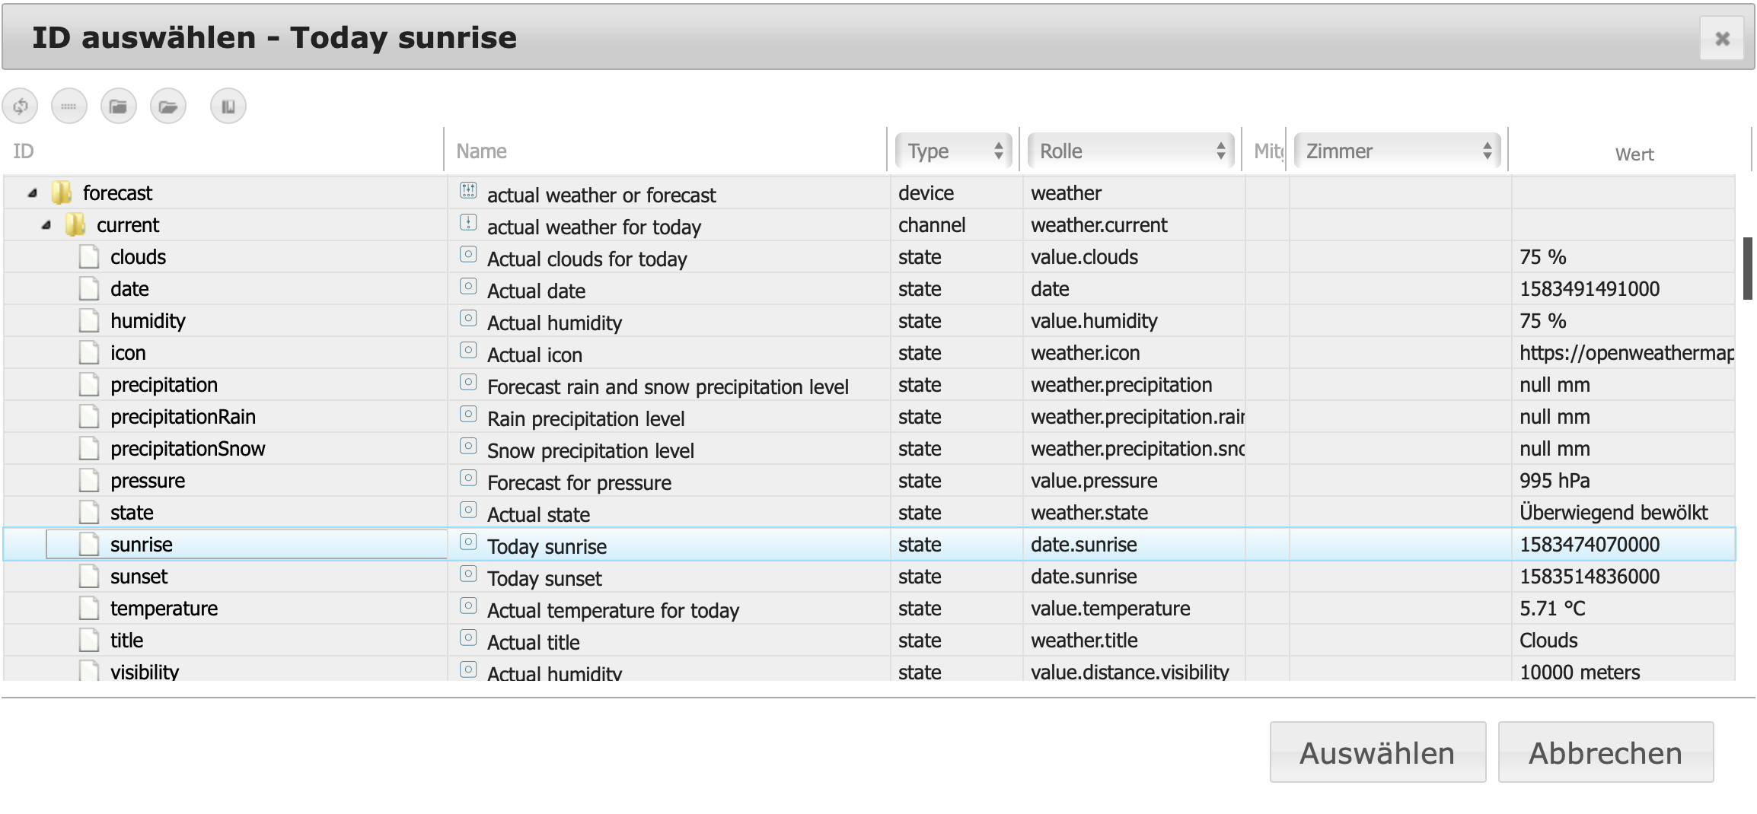Screen dimensions: 1757x814
Task: Click the vertical scrollbar thumb
Action: pos(1747,268)
